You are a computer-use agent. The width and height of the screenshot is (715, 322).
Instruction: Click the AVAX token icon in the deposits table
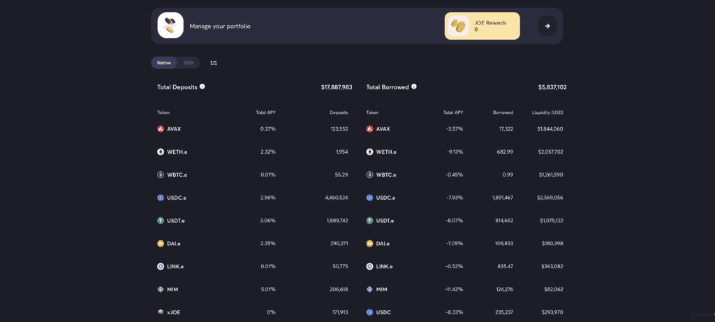(161, 129)
